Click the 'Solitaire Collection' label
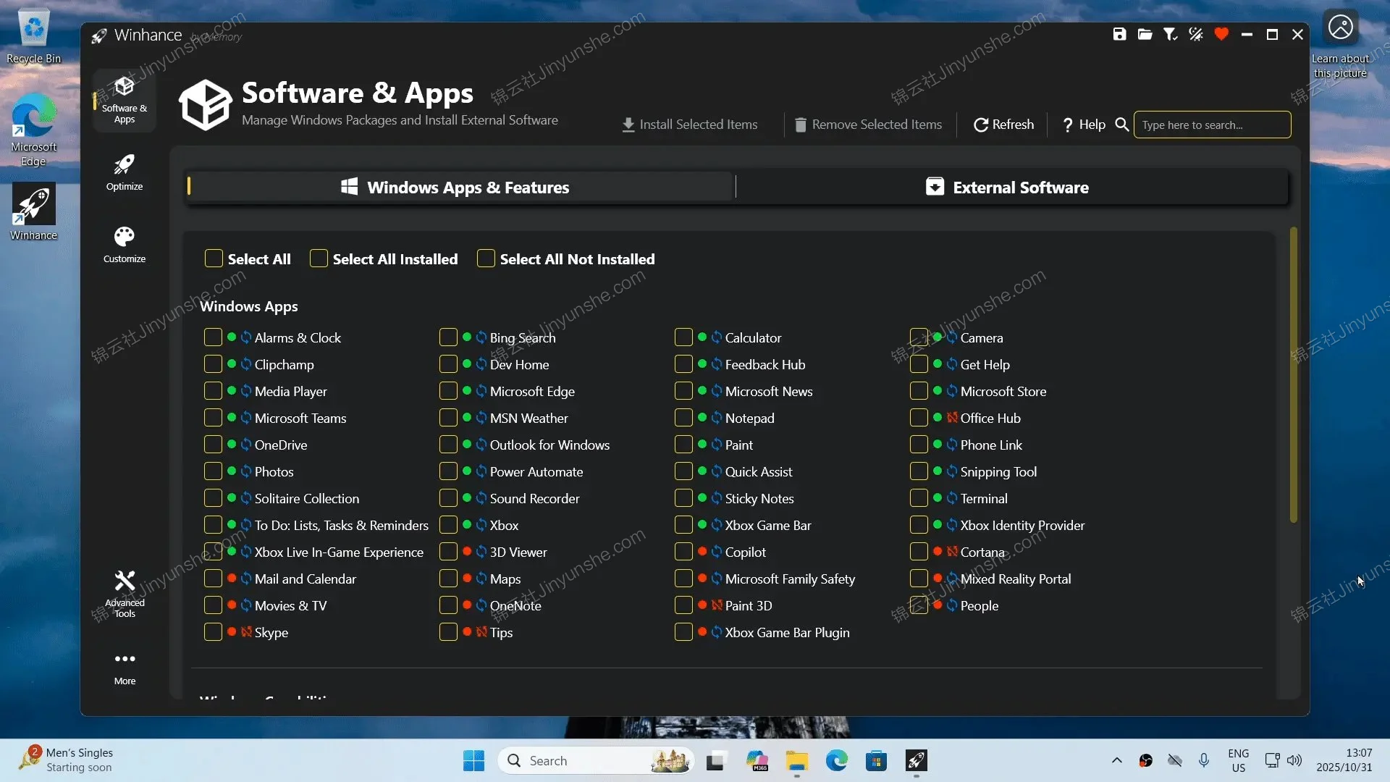Screen dimensions: 1390x782 tap(306, 498)
